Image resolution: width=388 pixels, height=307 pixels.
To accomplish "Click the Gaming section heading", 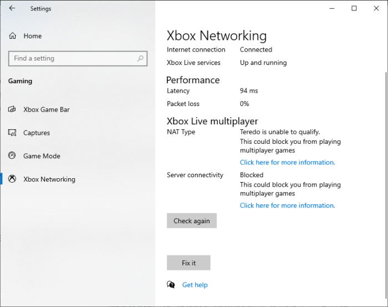I will (x=20, y=81).
